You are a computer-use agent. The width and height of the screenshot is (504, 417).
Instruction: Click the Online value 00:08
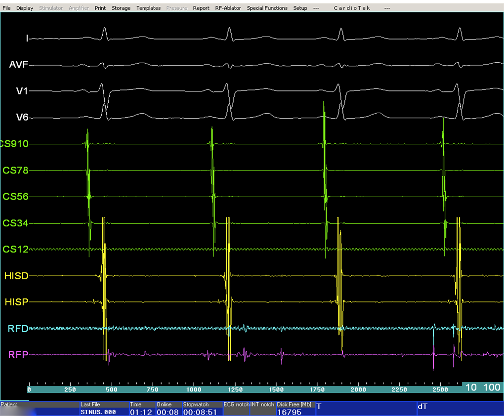coord(168,412)
